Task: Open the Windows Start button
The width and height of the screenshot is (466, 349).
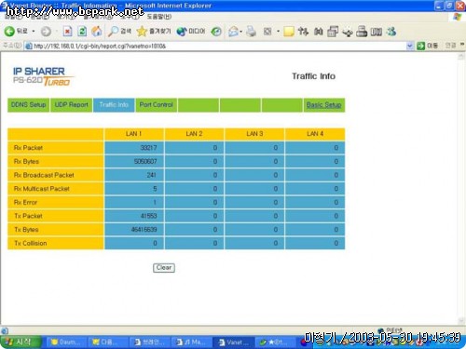Action: 21,342
